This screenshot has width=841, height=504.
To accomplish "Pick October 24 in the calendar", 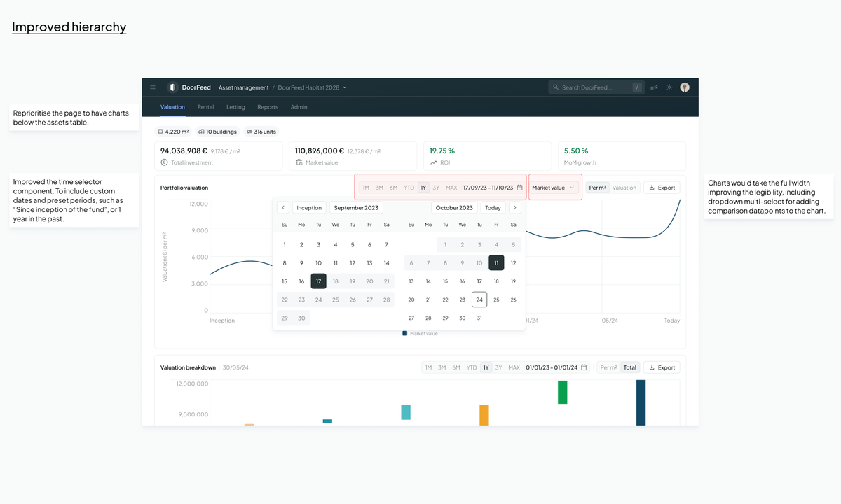I will (x=479, y=300).
